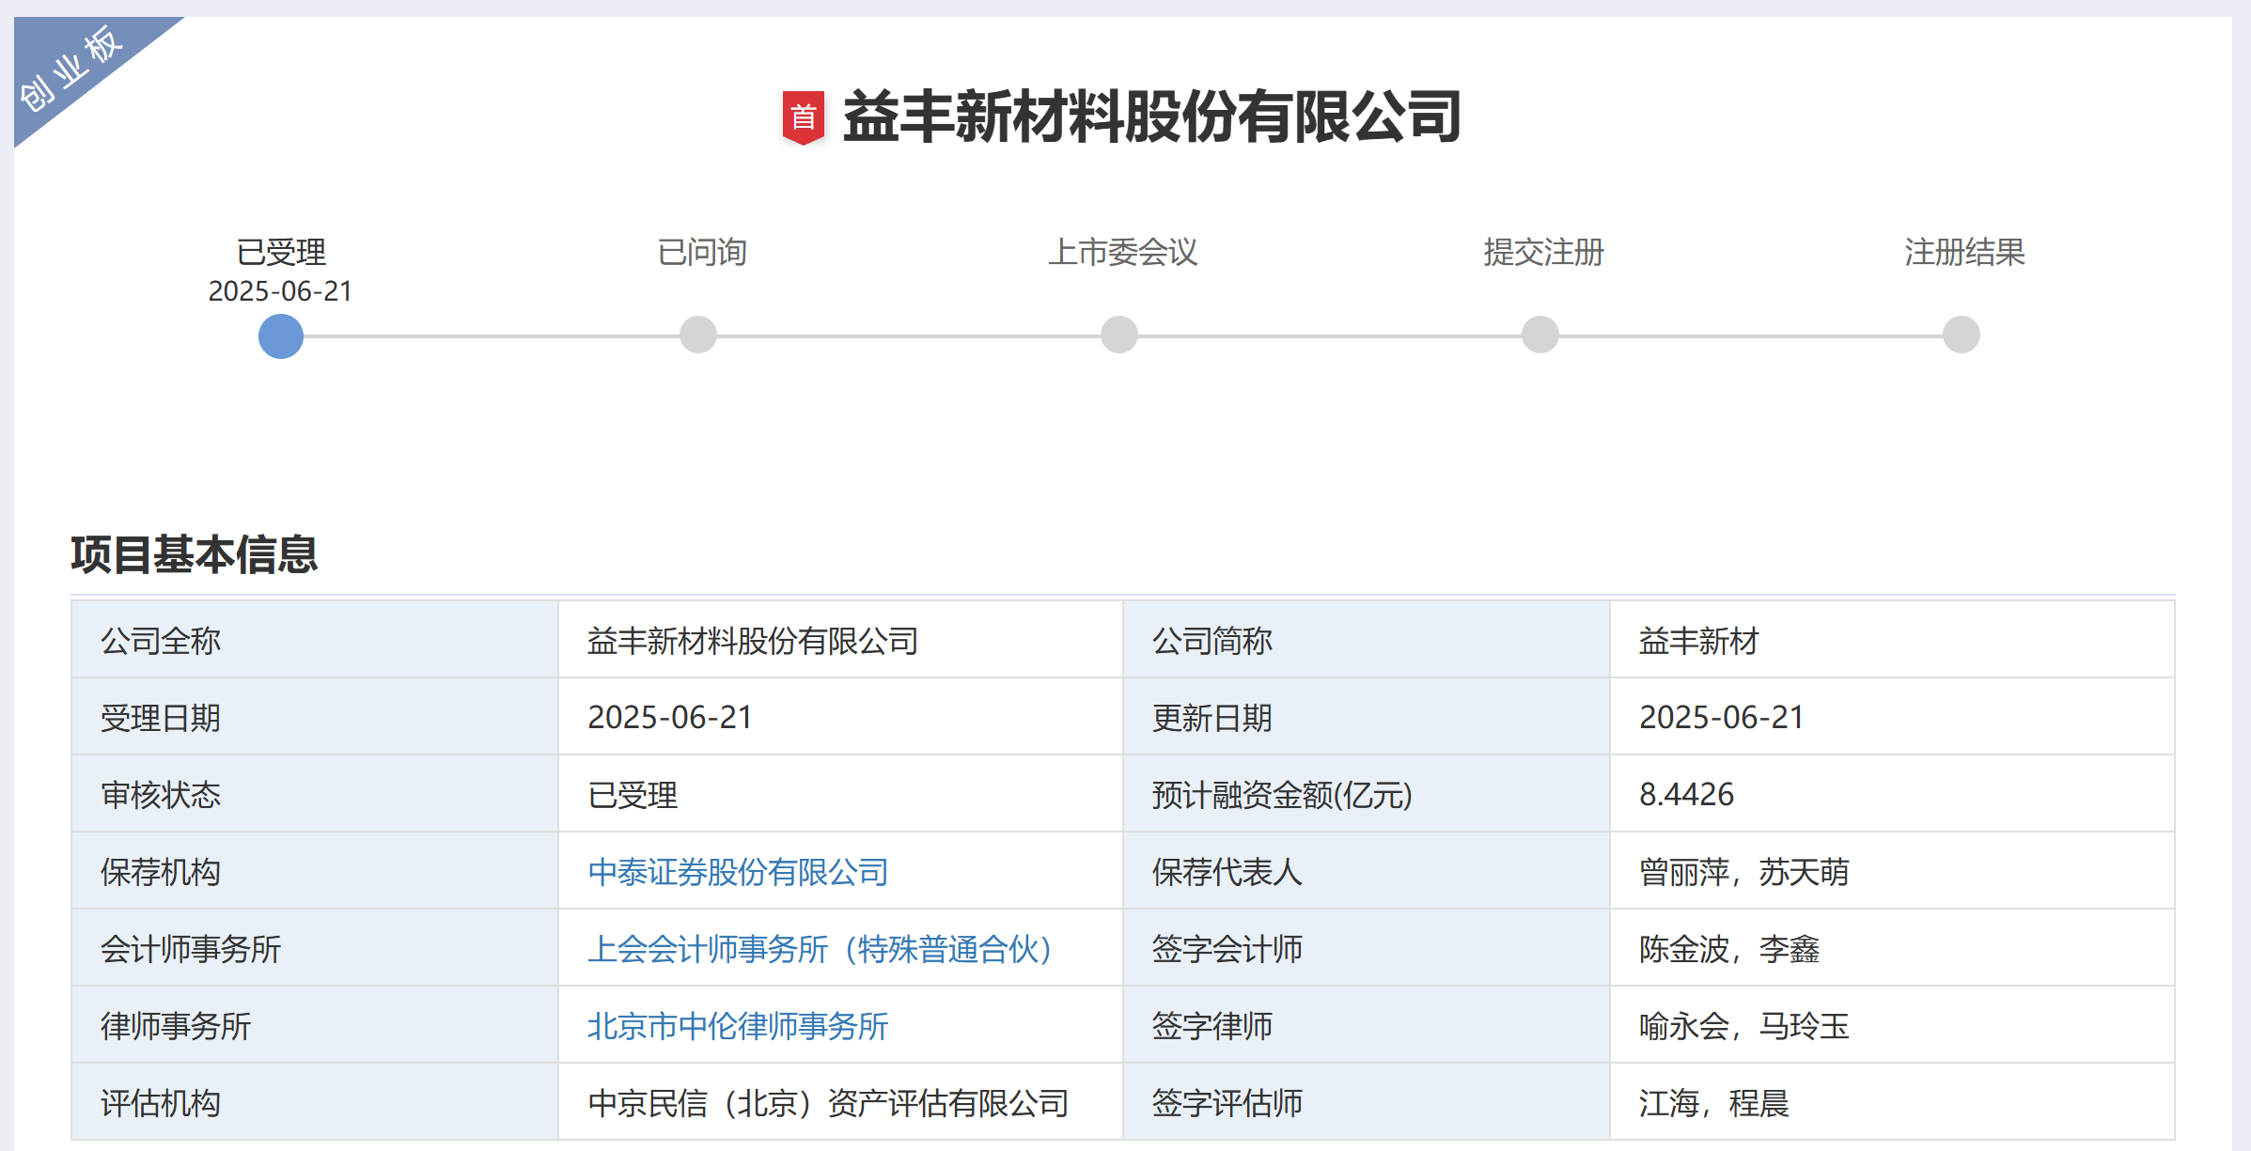The height and width of the screenshot is (1151, 2251).
Task: Open the 北京市中伦律师事务所 link
Action: 739,1026
